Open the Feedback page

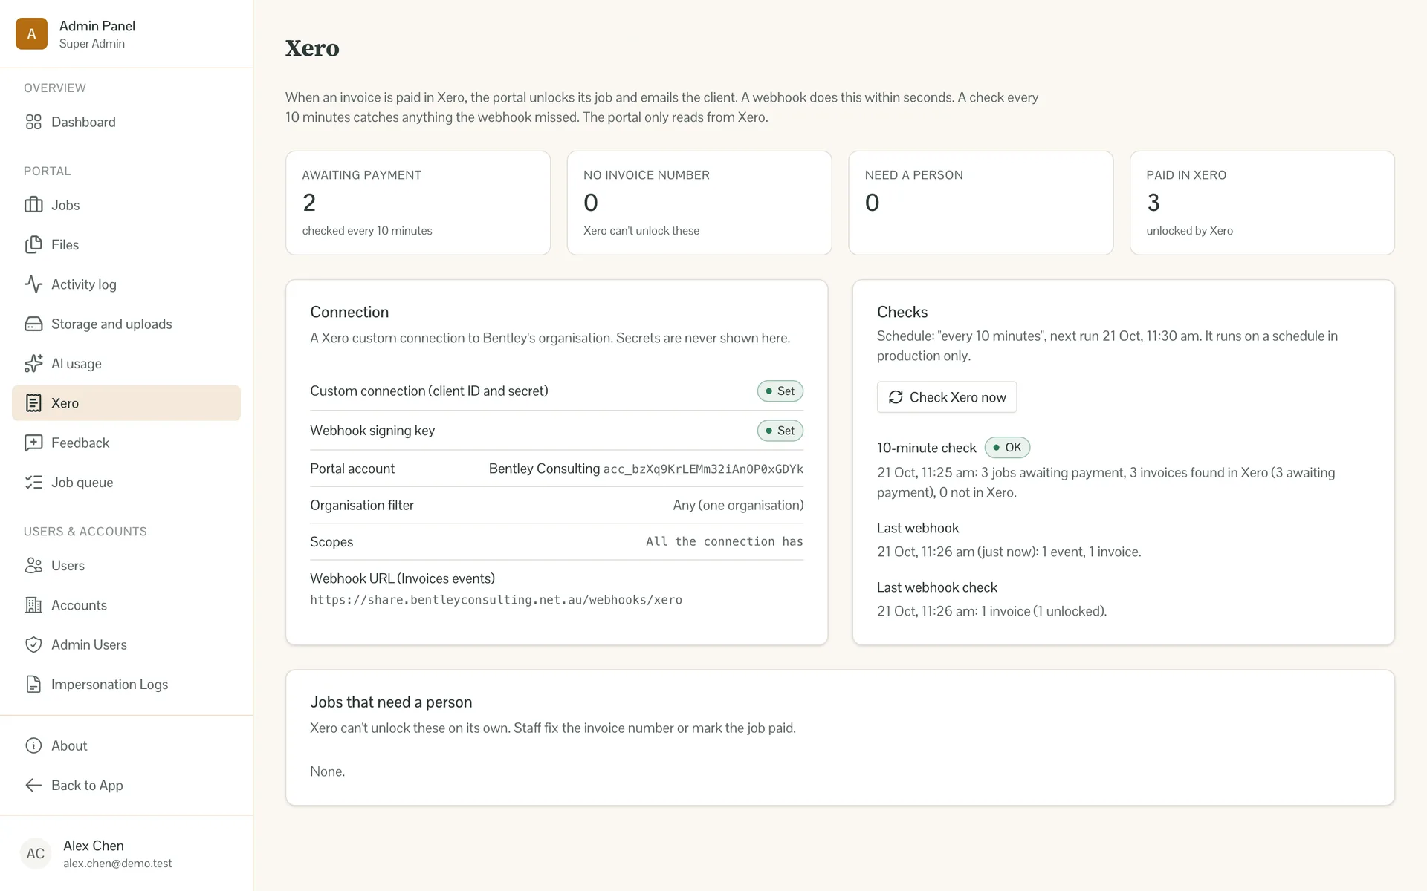126,443
